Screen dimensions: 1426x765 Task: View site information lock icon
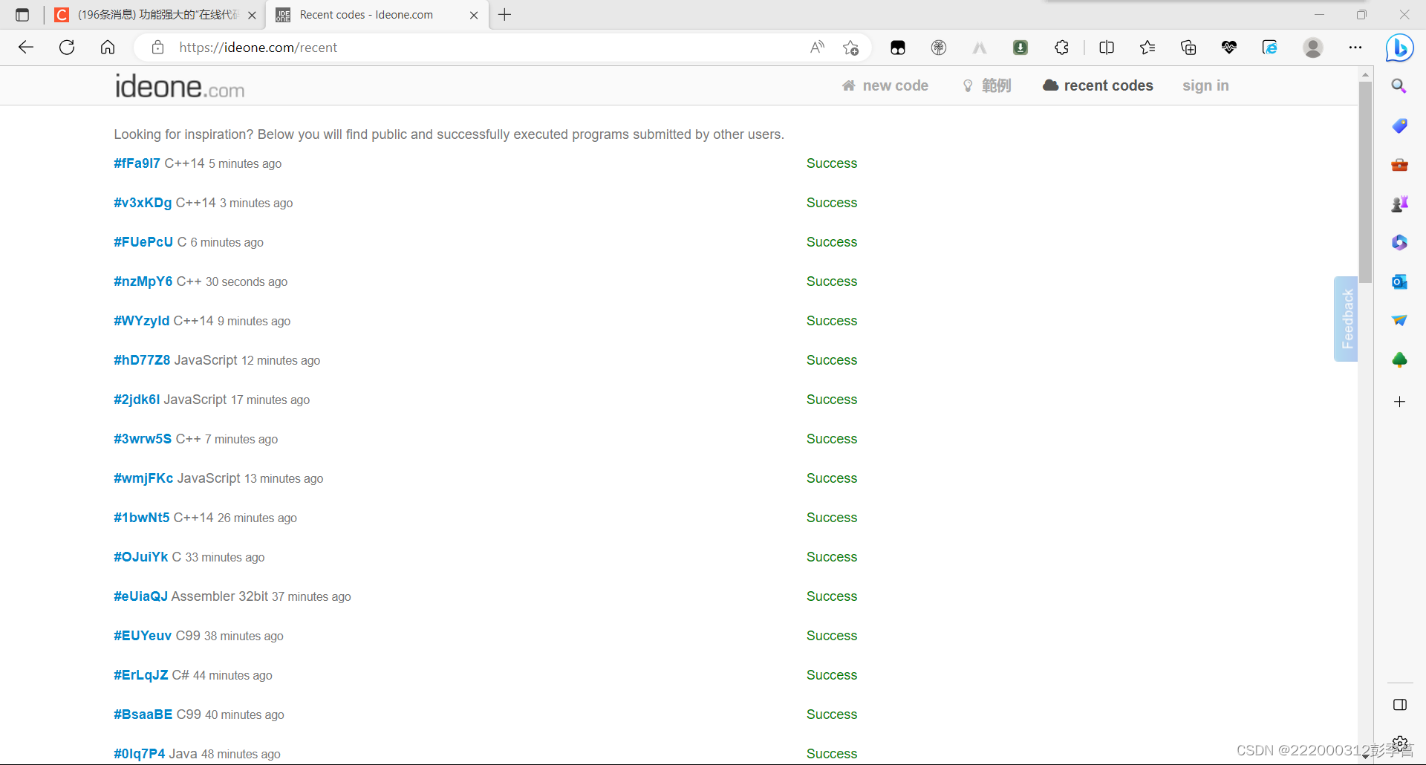(x=157, y=48)
